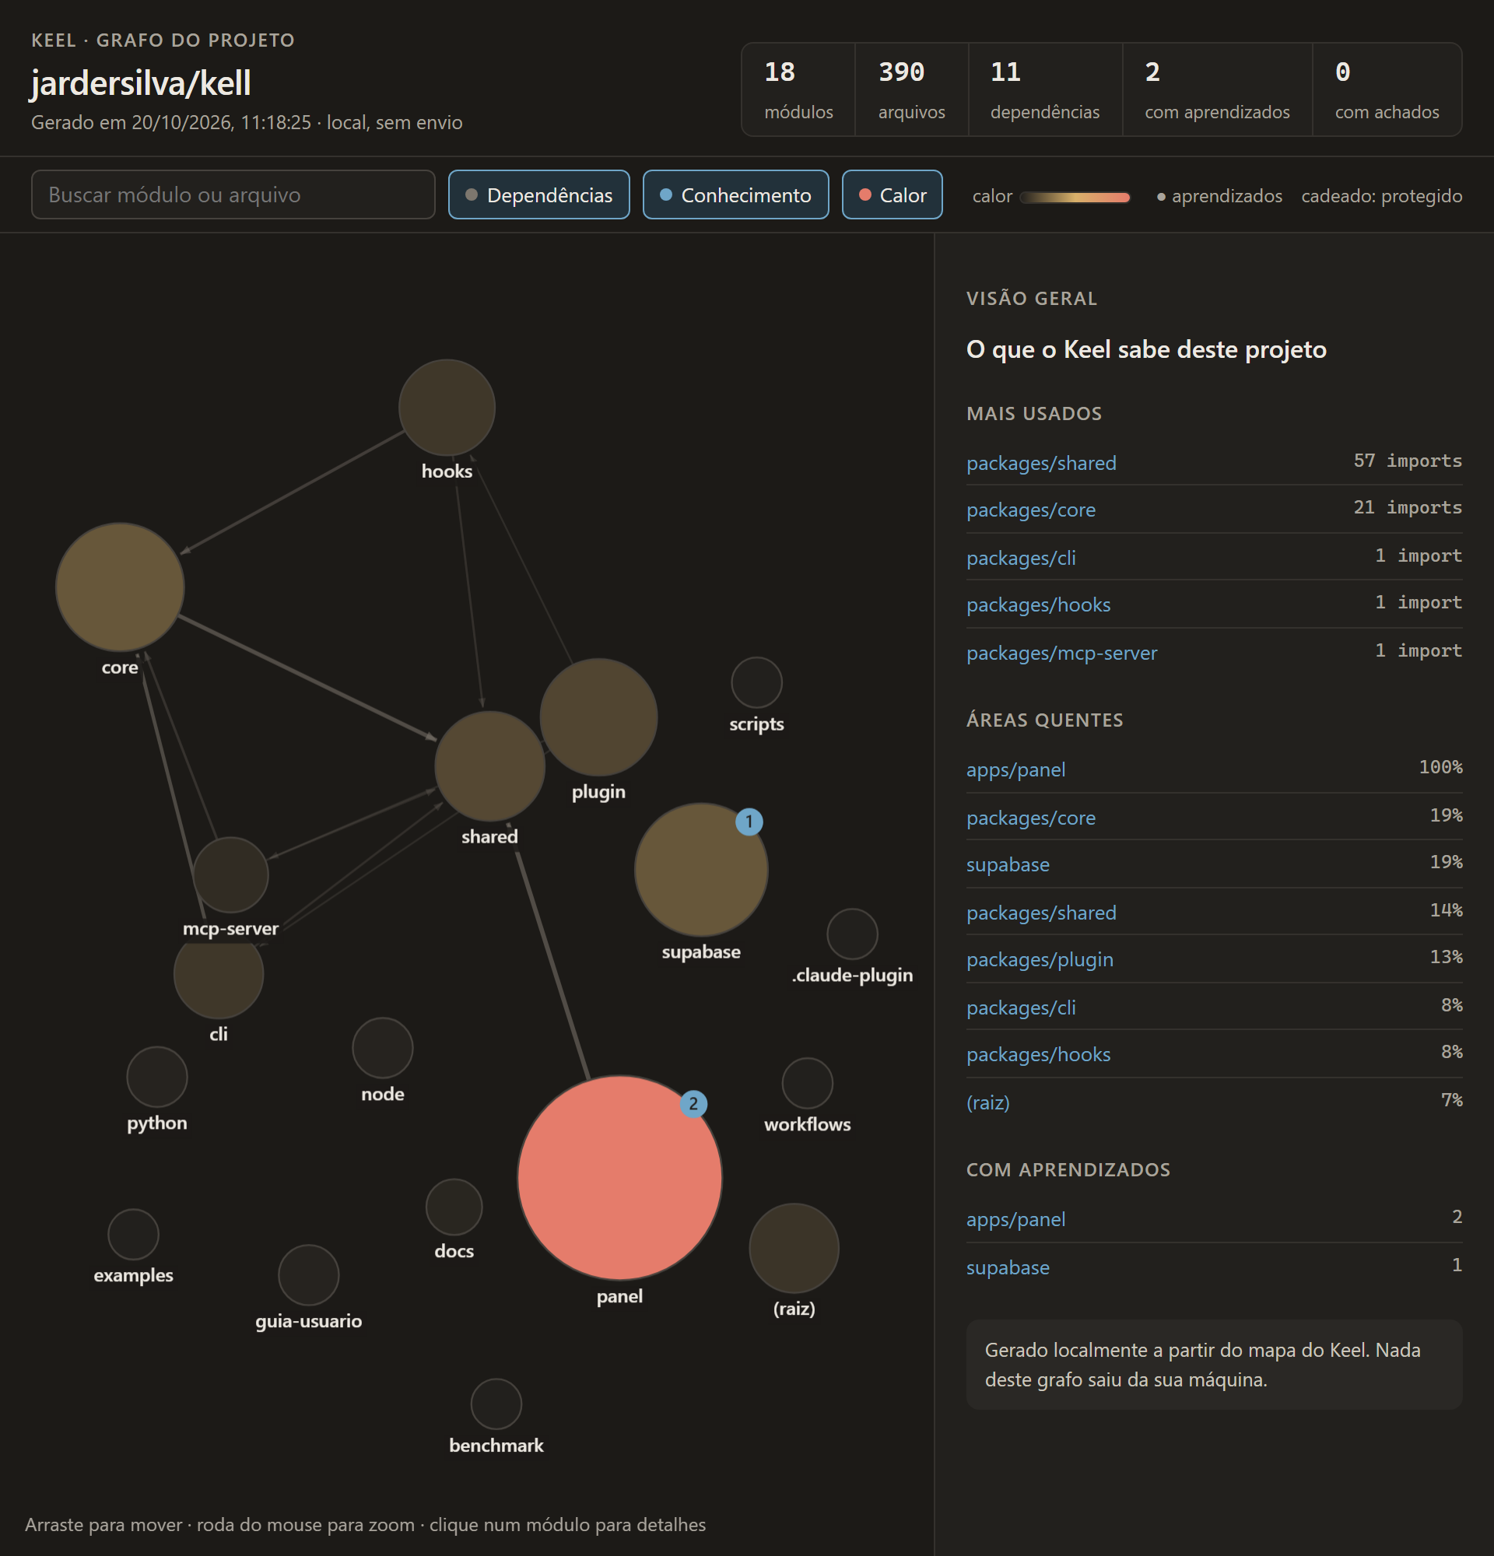Toggle the Conhecimento layer button
Image resolution: width=1494 pixels, height=1556 pixels.
point(735,194)
